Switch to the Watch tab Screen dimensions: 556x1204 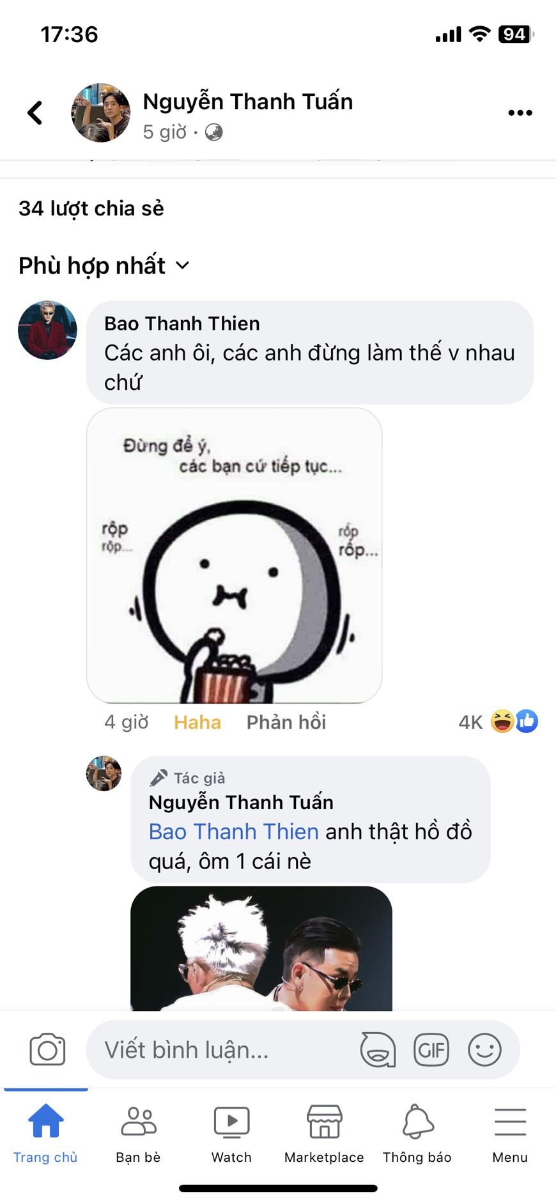point(231,1133)
